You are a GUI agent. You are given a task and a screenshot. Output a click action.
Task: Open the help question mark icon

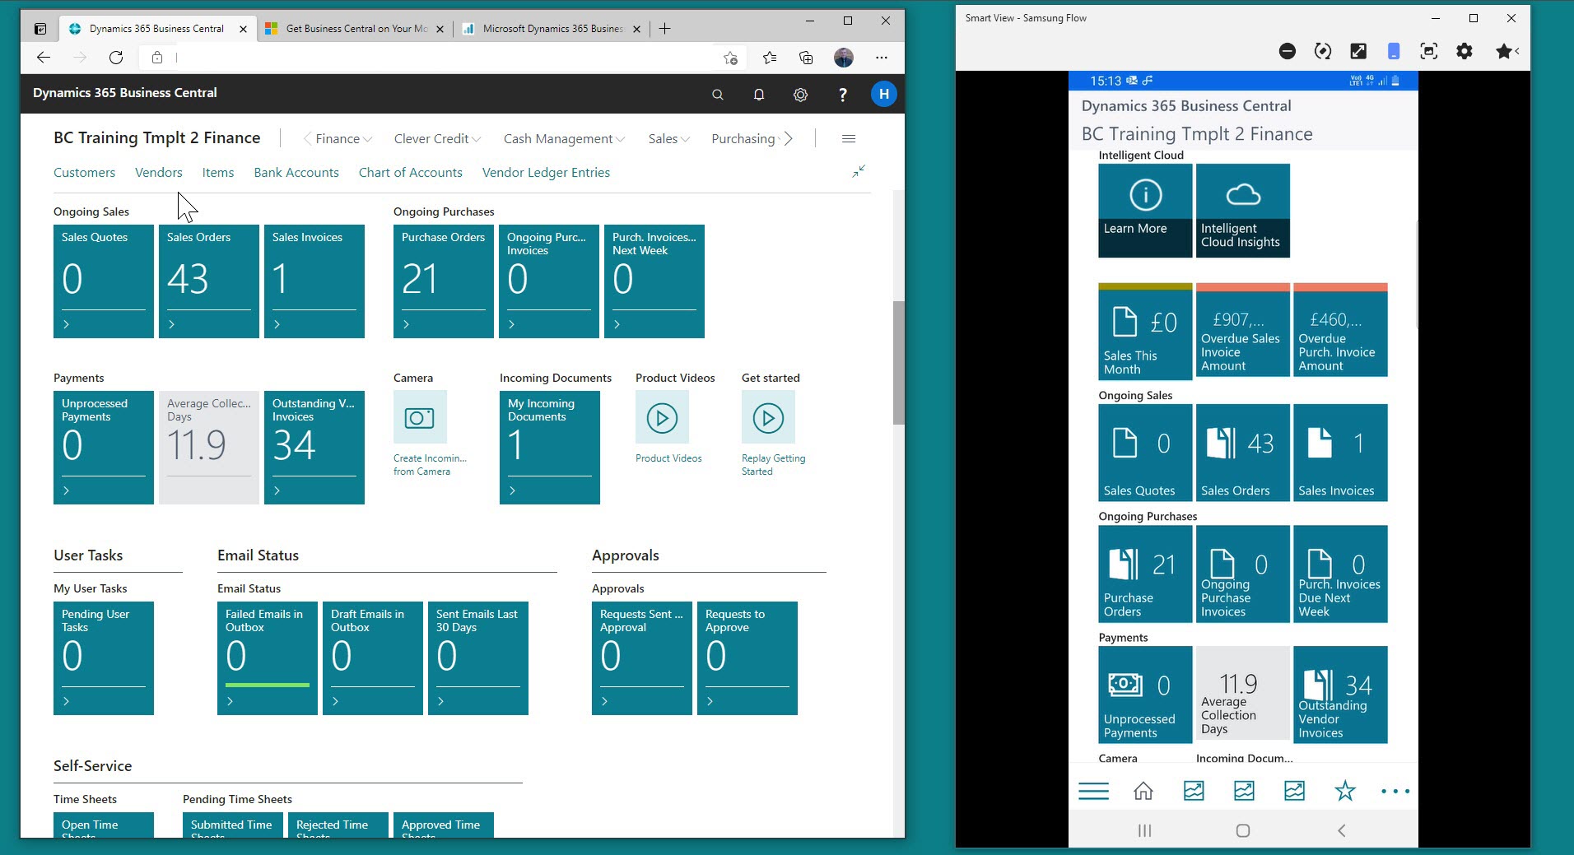pyautogui.click(x=842, y=95)
